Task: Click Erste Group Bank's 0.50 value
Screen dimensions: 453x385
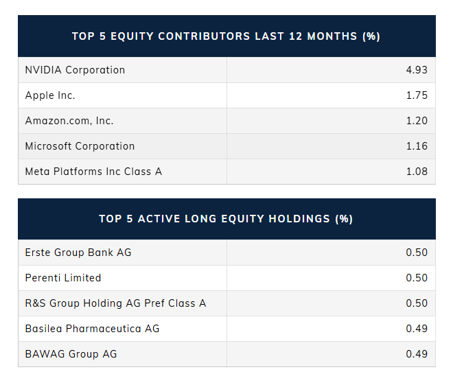Action: pos(417,253)
